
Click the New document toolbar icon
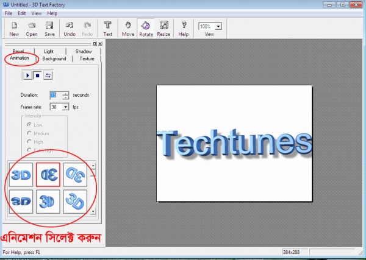coord(14,29)
